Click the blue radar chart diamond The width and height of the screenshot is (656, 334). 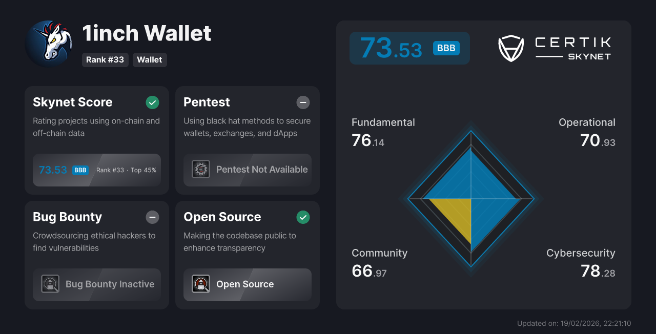coord(470,200)
